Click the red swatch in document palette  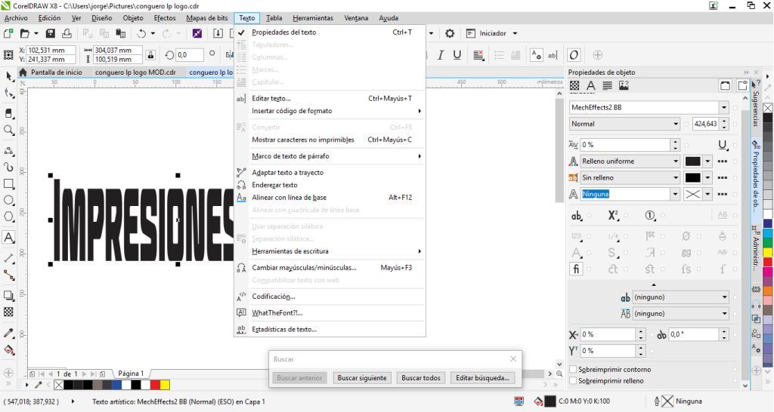pyautogui.click(x=155, y=385)
